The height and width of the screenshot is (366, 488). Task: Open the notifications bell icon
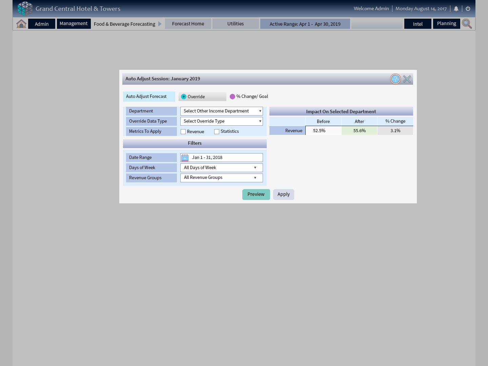tap(456, 9)
